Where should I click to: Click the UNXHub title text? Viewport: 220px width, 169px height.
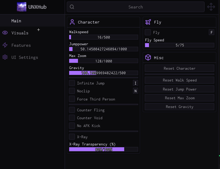[x=37, y=7]
